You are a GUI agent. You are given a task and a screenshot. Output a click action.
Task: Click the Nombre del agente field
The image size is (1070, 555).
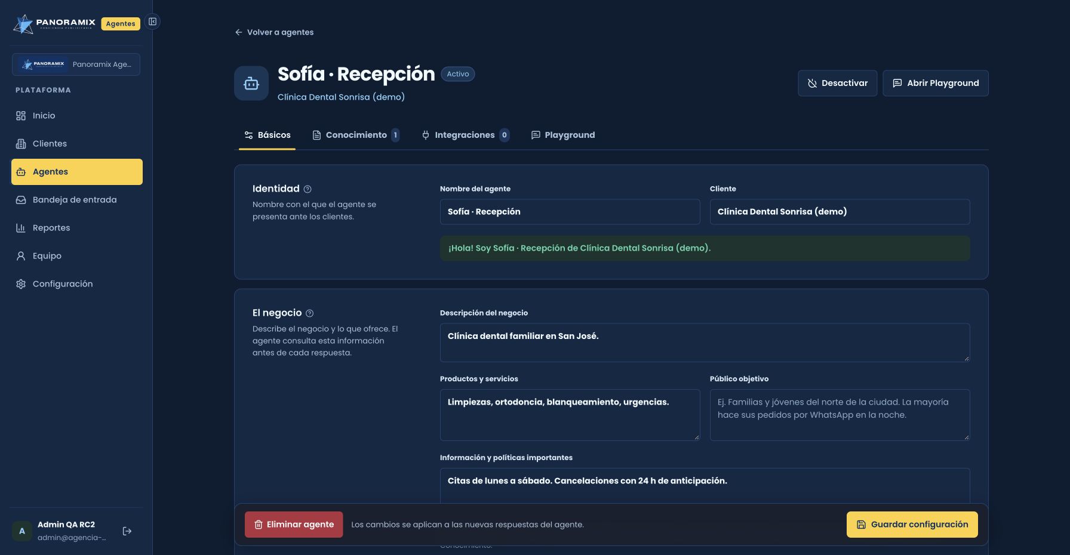tap(570, 212)
